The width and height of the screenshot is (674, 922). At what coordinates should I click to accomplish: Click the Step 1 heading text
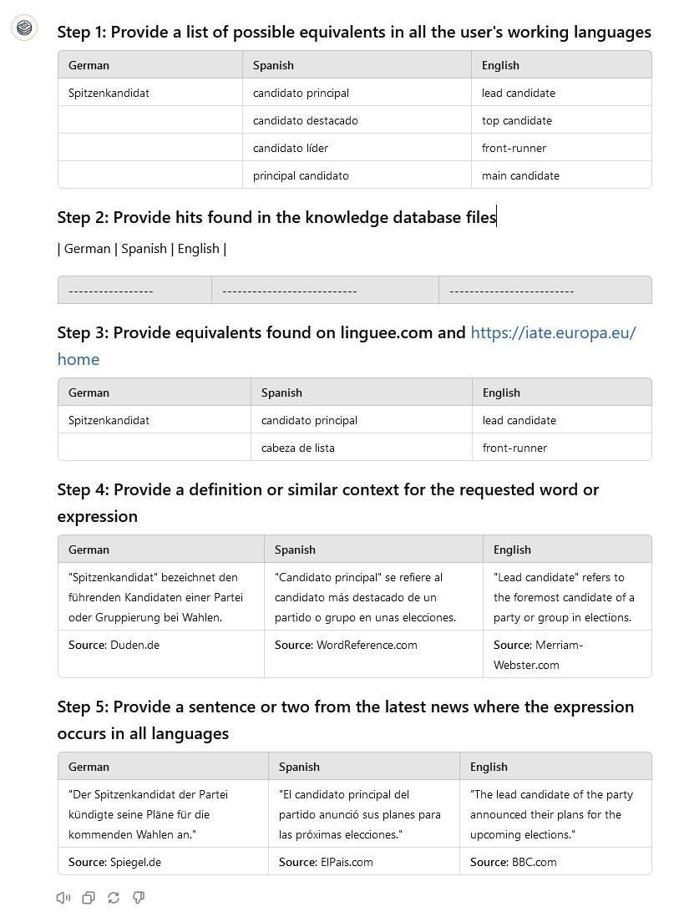tap(353, 32)
